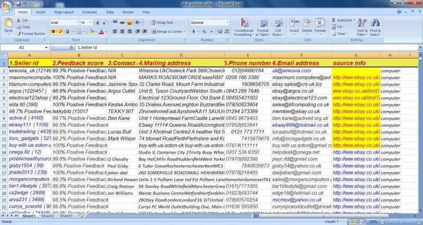Decrease cell indent
Screen dimensions: 423x225
coord(137,32)
